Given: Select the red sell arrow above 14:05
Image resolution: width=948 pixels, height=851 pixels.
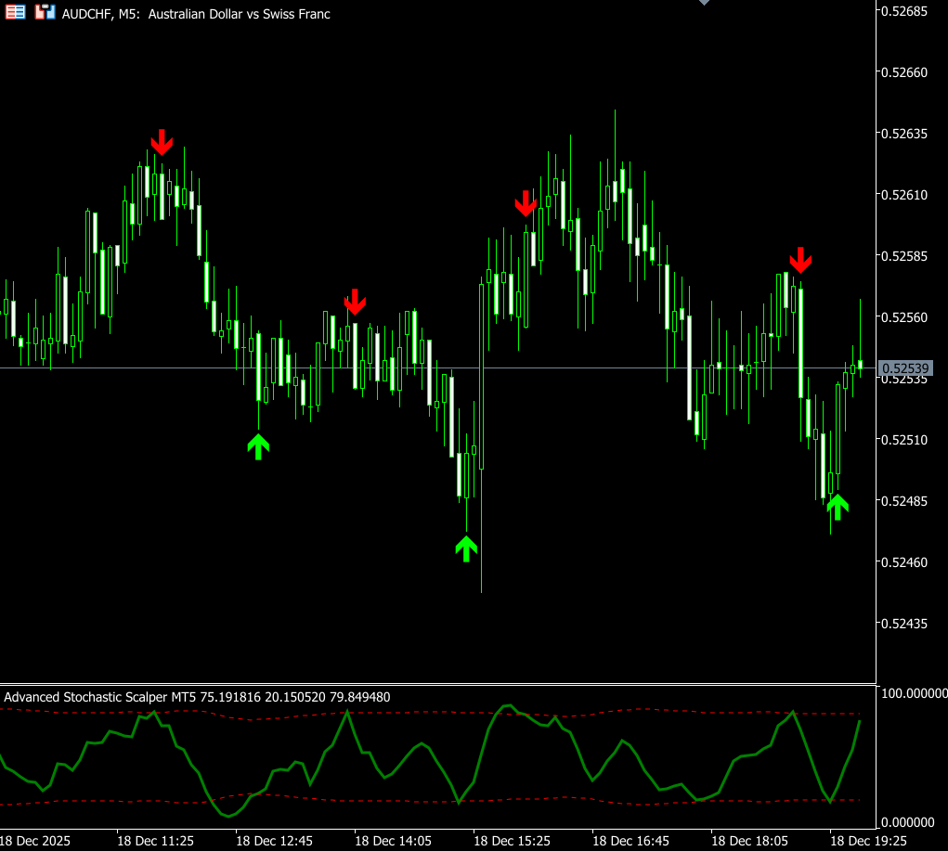Looking at the screenshot, I should (x=355, y=302).
